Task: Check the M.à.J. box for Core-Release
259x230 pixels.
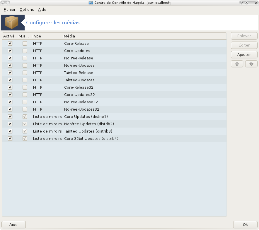Action: click(x=25, y=43)
